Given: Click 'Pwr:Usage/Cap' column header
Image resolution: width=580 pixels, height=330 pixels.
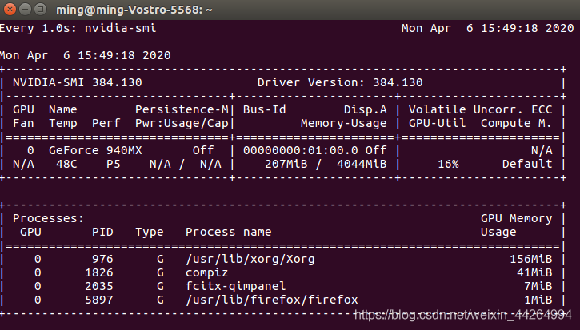Looking at the screenshot, I should tap(182, 123).
